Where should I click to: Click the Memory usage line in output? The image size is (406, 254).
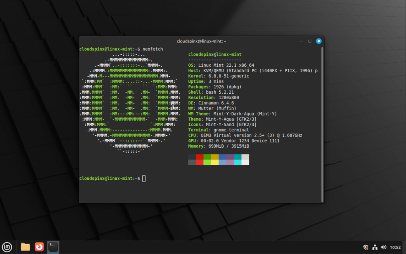click(x=218, y=146)
